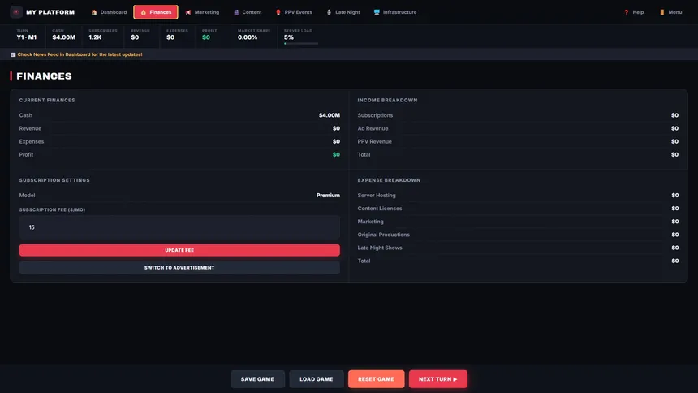Click Switch to Advertisement button
Screen dimensions: 698x393
pyautogui.click(x=179, y=268)
